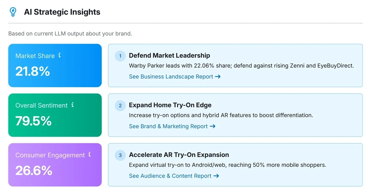Click the number 3 insight badge
This screenshot has width=371, height=194.
point(120,155)
